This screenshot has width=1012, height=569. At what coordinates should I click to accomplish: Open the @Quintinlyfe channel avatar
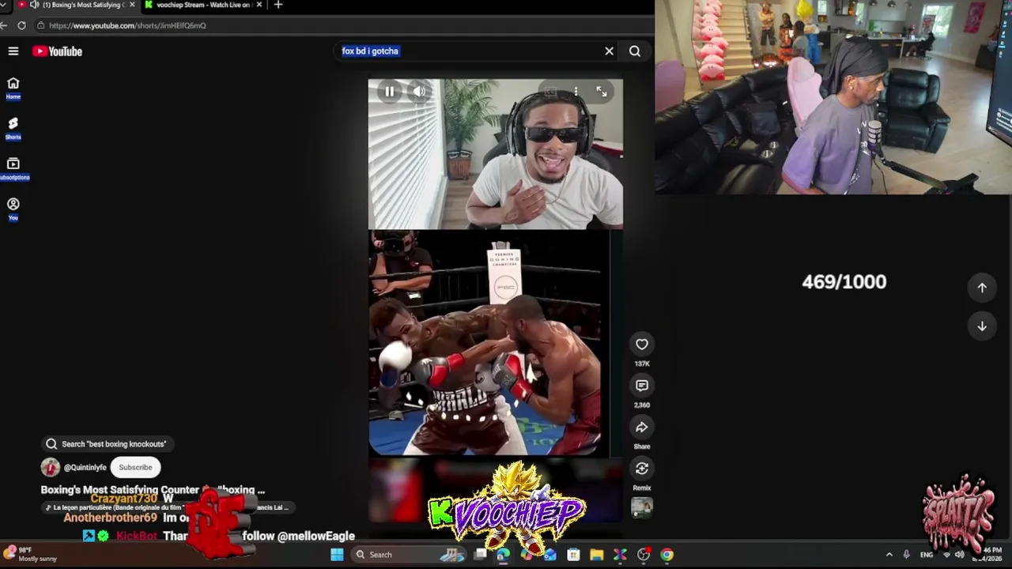(x=51, y=467)
